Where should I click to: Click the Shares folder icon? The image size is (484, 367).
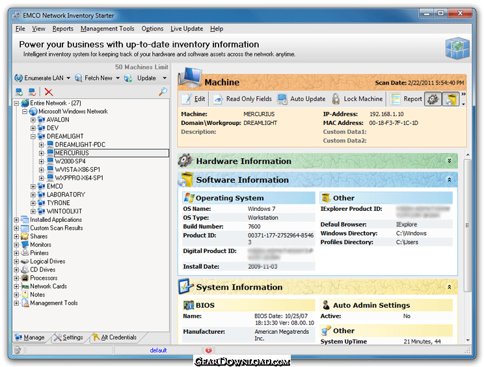pyautogui.click(x=25, y=236)
